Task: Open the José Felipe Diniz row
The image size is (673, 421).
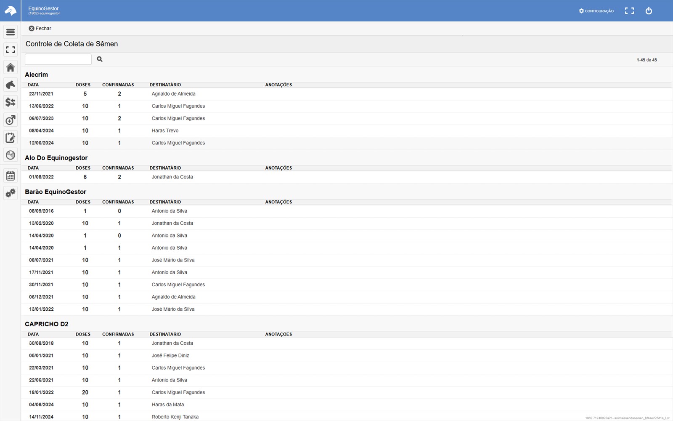Action: point(347,356)
